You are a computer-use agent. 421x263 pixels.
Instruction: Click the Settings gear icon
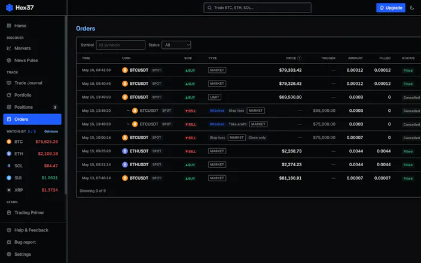[x=9, y=255]
